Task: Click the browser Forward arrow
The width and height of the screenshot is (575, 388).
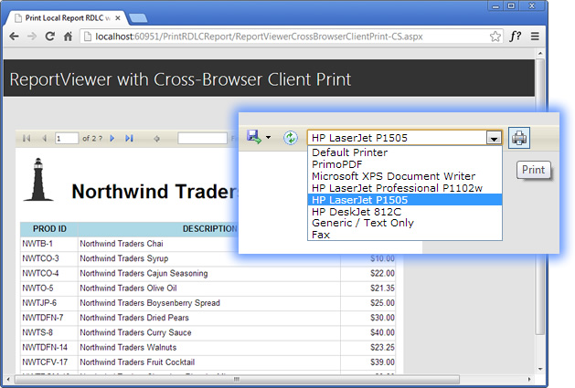Action: click(x=32, y=37)
